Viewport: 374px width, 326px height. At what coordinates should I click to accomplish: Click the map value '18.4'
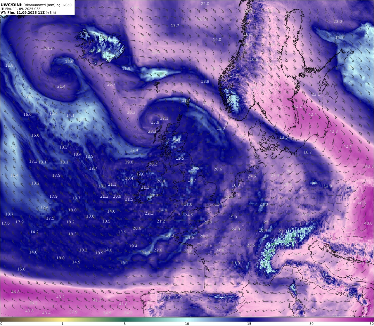[x=77, y=154]
